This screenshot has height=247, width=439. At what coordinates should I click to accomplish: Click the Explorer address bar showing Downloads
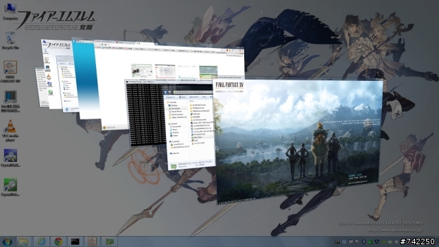[193, 92]
